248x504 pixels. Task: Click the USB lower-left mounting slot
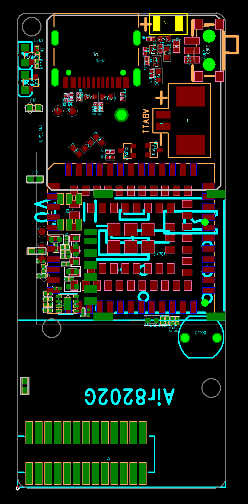[55, 77]
